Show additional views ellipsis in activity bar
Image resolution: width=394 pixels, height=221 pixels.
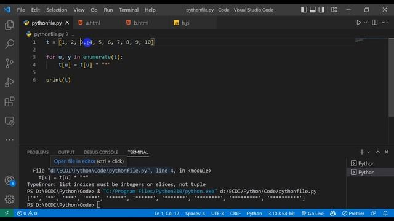[9, 139]
